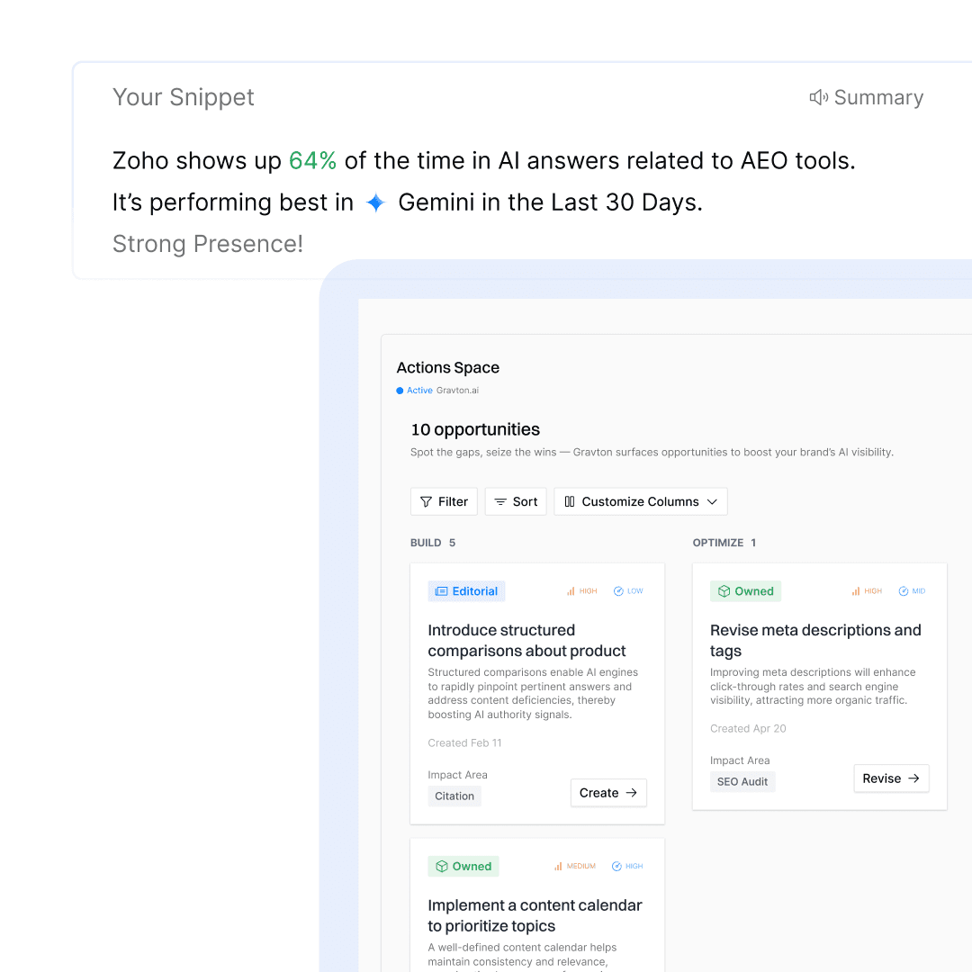Click the Owned tag on content calendar card

[x=463, y=866]
